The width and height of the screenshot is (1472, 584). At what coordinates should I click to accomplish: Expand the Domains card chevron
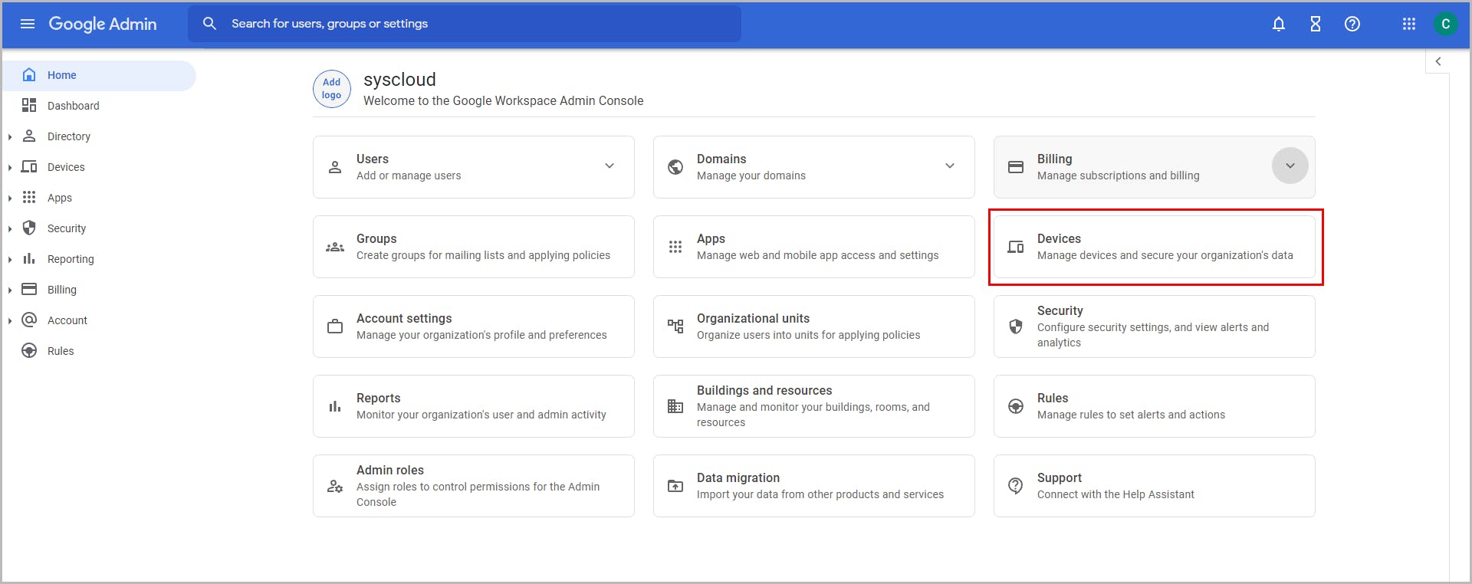(x=950, y=166)
